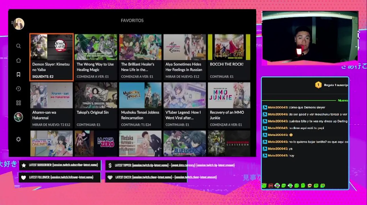Viewport: 367px width, 205px height.
Task: Open the search icon in sidebar
Action: click(19, 46)
